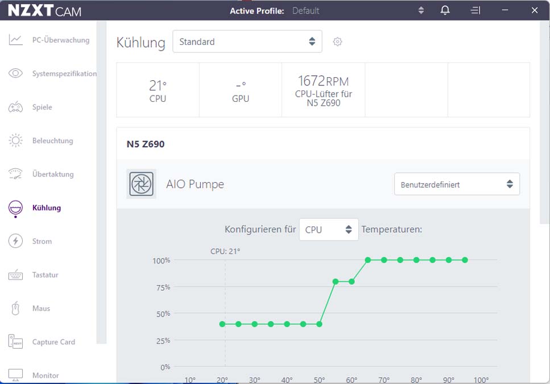
Task: Click the Systemspezifikation eye icon
Action: pyautogui.click(x=15, y=73)
